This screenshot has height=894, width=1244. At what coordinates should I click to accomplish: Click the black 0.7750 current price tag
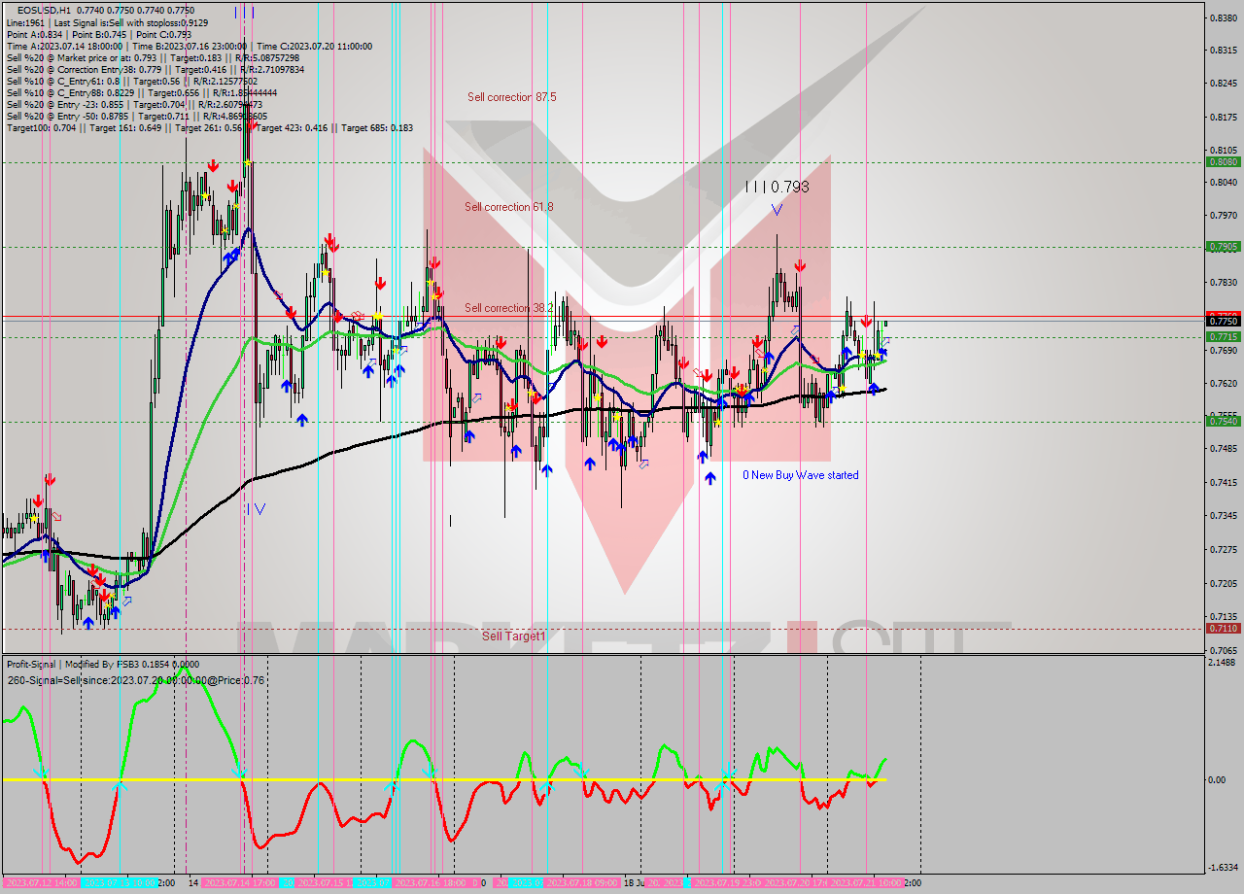pos(1223,321)
